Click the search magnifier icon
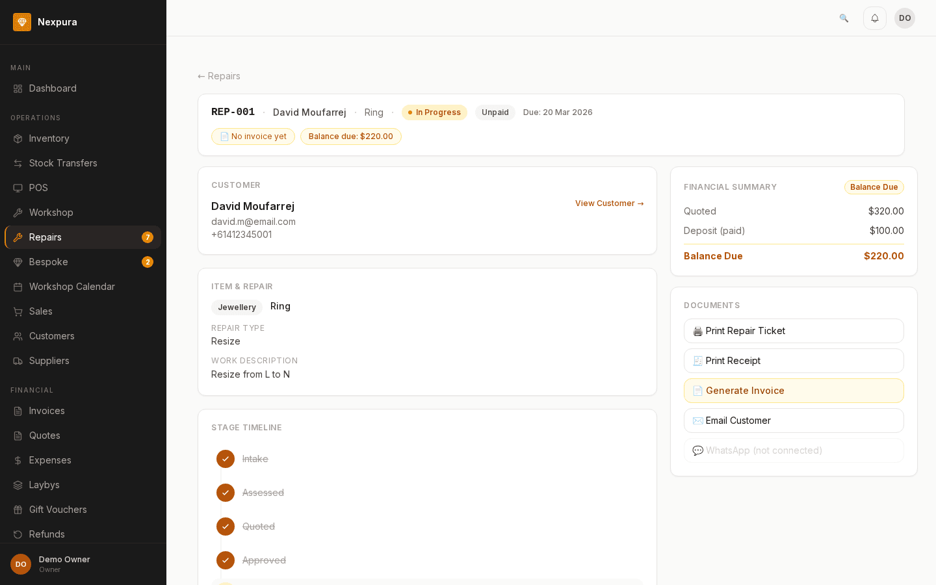The width and height of the screenshot is (936, 585). pos(844,18)
